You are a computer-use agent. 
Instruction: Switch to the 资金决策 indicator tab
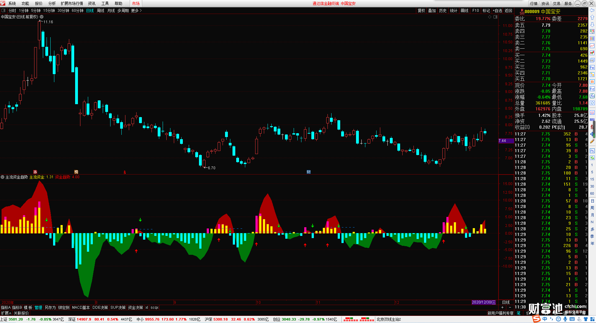(135, 308)
